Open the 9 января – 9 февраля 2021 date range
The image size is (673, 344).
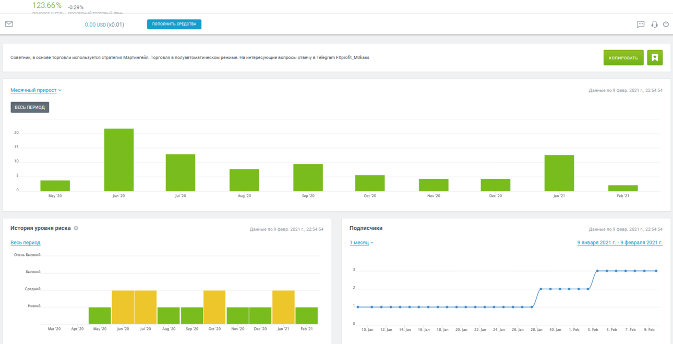tap(620, 242)
